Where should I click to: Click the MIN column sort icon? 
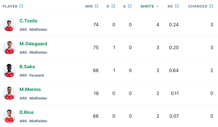click(96, 6)
